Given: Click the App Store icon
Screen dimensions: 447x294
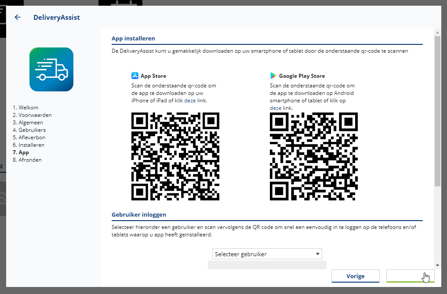Looking at the screenshot, I should coord(135,76).
